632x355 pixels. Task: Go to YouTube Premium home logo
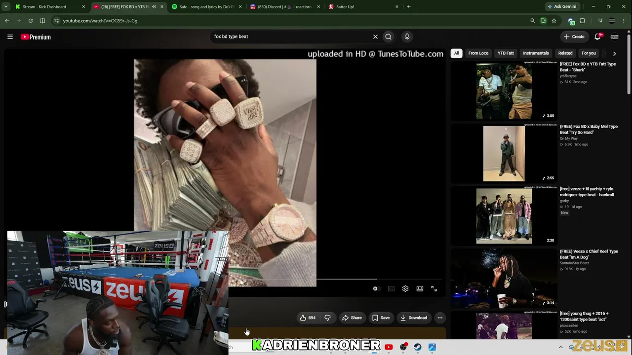click(36, 37)
